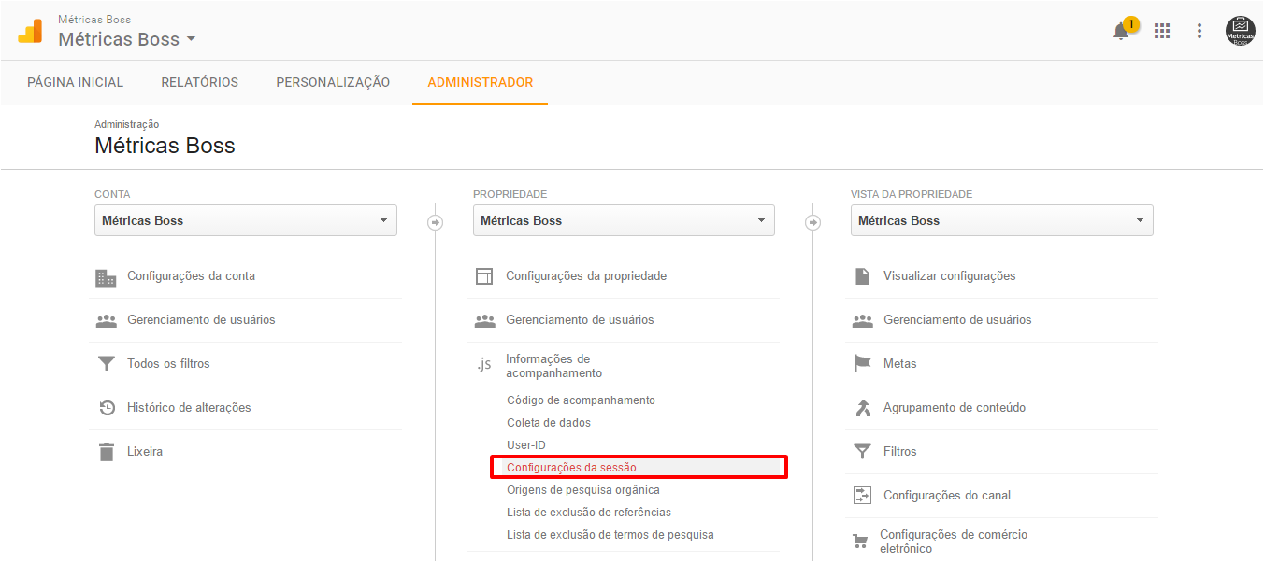Click the Todos os filtros funnel icon

[x=106, y=363]
